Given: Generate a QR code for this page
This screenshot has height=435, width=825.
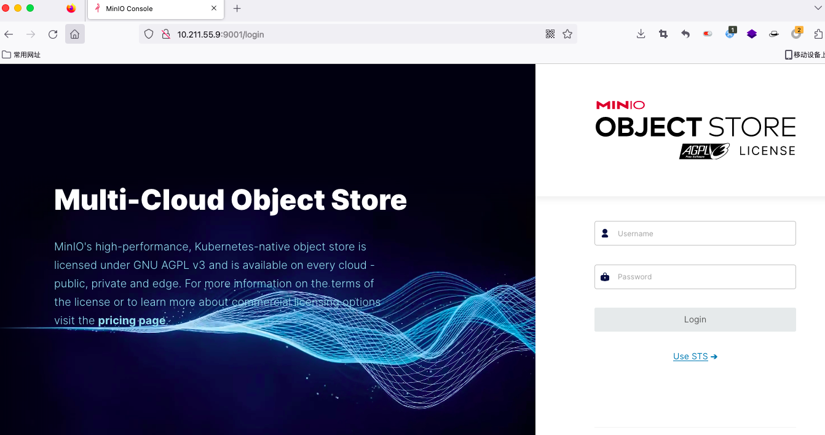Looking at the screenshot, I should pyautogui.click(x=550, y=34).
